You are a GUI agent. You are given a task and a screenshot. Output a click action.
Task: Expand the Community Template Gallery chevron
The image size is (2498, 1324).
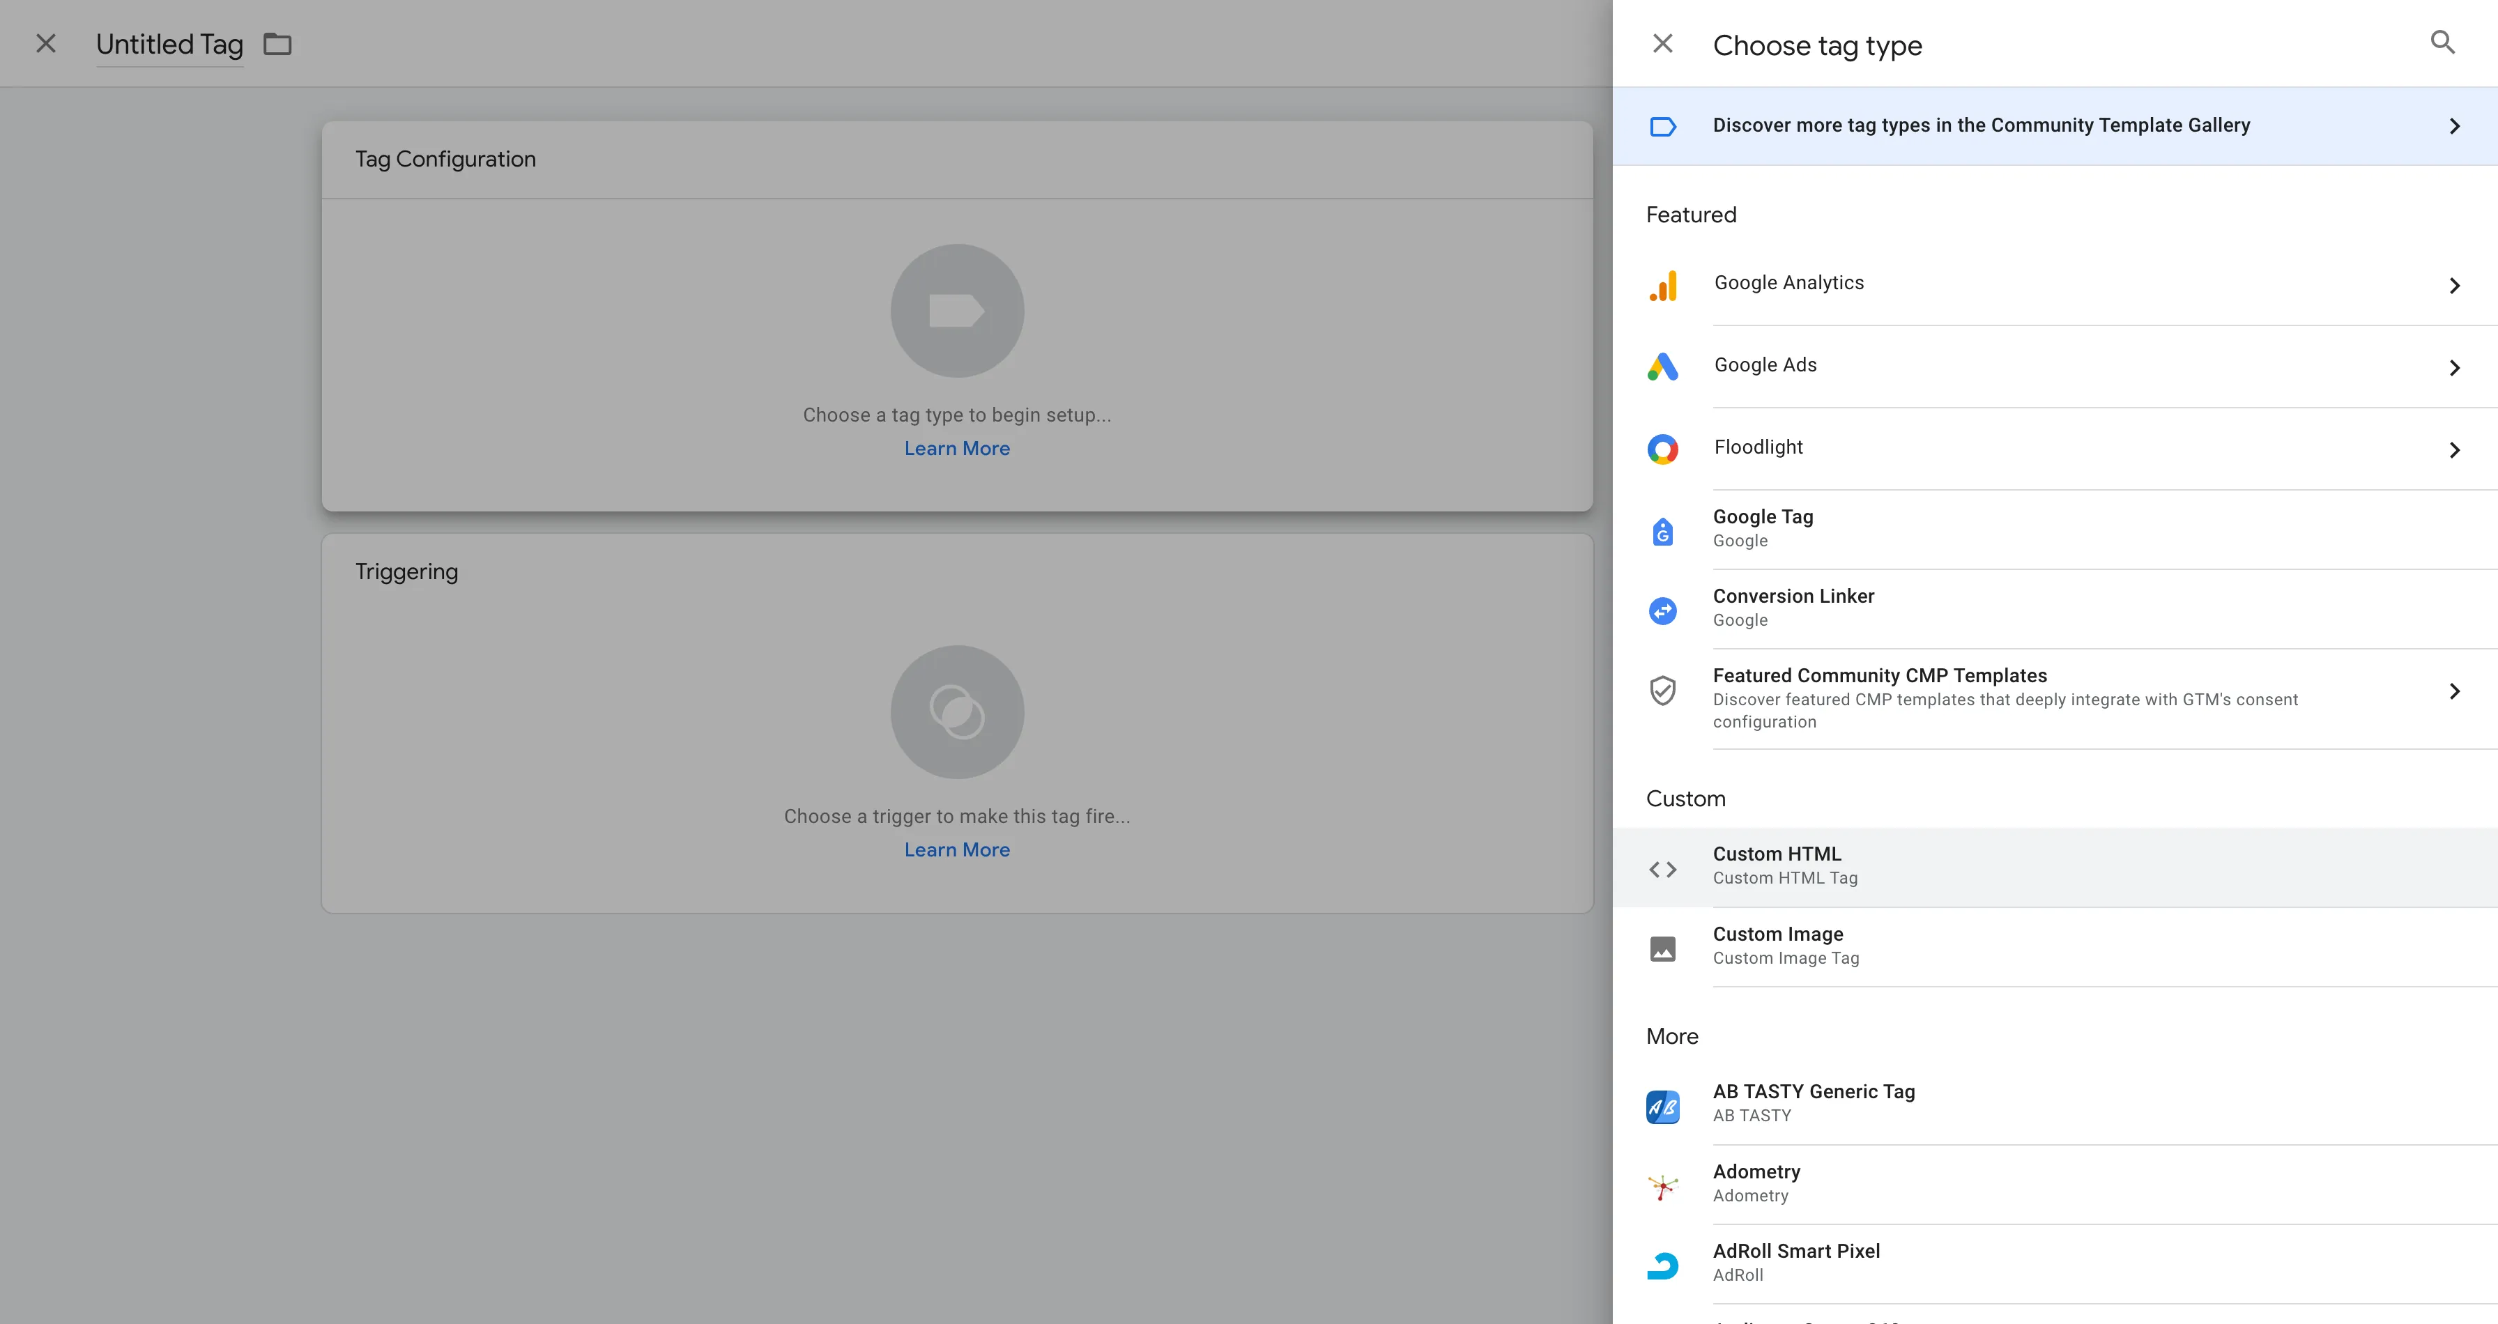tap(2454, 126)
